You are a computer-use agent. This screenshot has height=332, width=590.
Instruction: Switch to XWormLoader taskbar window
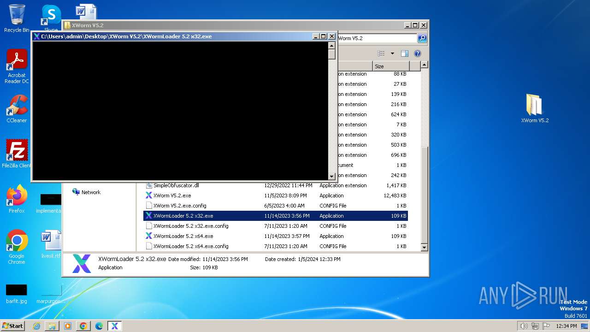coord(115,326)
